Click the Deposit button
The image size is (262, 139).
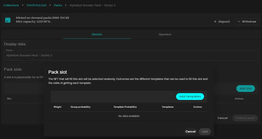click(x=222, y=22)
